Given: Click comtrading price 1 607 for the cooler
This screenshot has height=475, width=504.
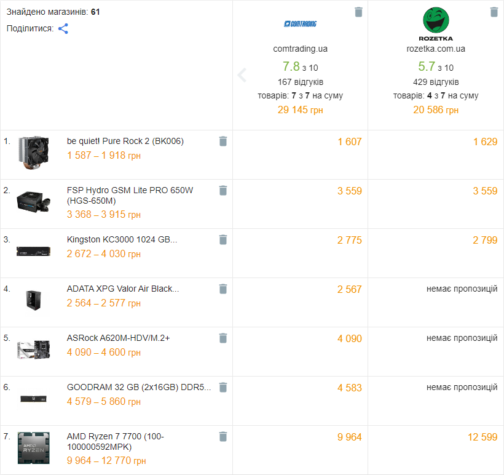Looking at the screenshot, I should click(x=349, y=142).
